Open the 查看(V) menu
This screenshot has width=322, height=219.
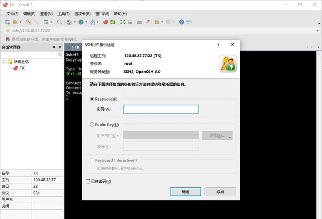pyautogui.click(x=46, y=14)
